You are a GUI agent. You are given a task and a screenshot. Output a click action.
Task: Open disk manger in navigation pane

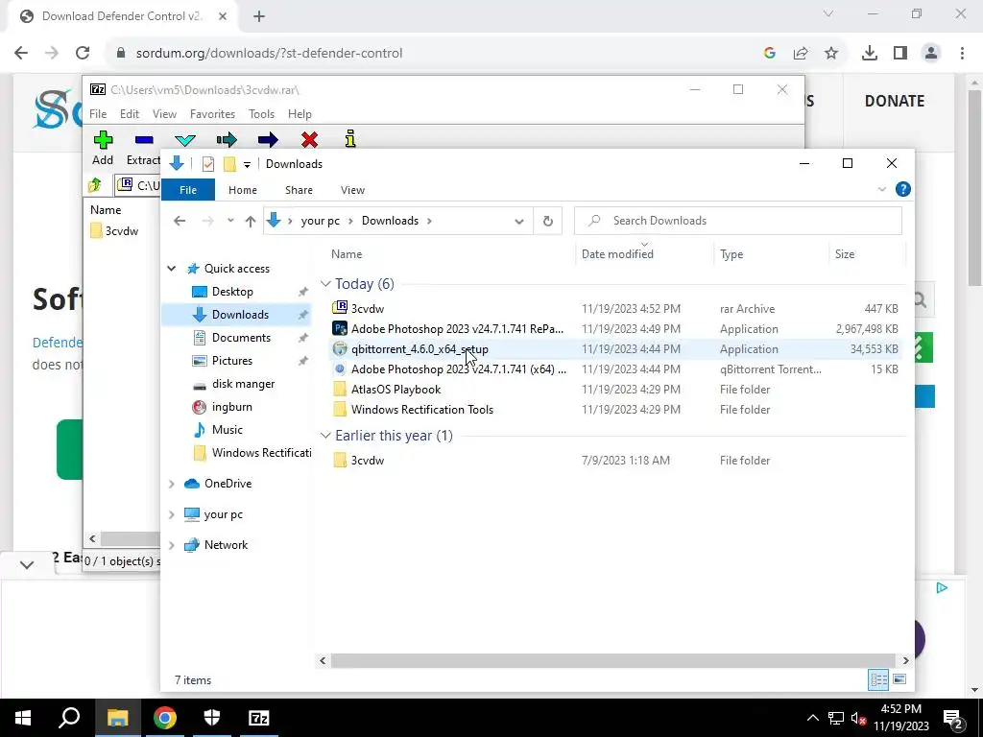(x=243, y=384)
